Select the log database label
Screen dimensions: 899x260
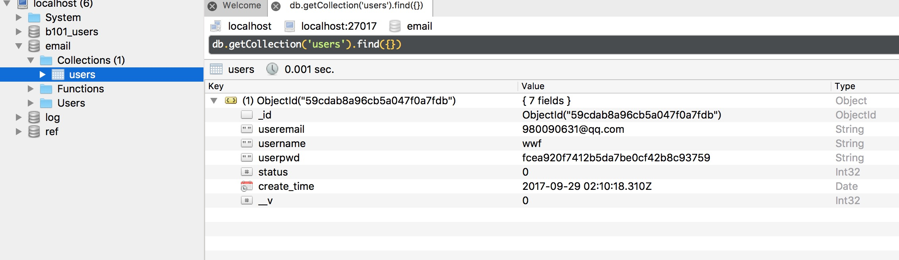point(52,118)
